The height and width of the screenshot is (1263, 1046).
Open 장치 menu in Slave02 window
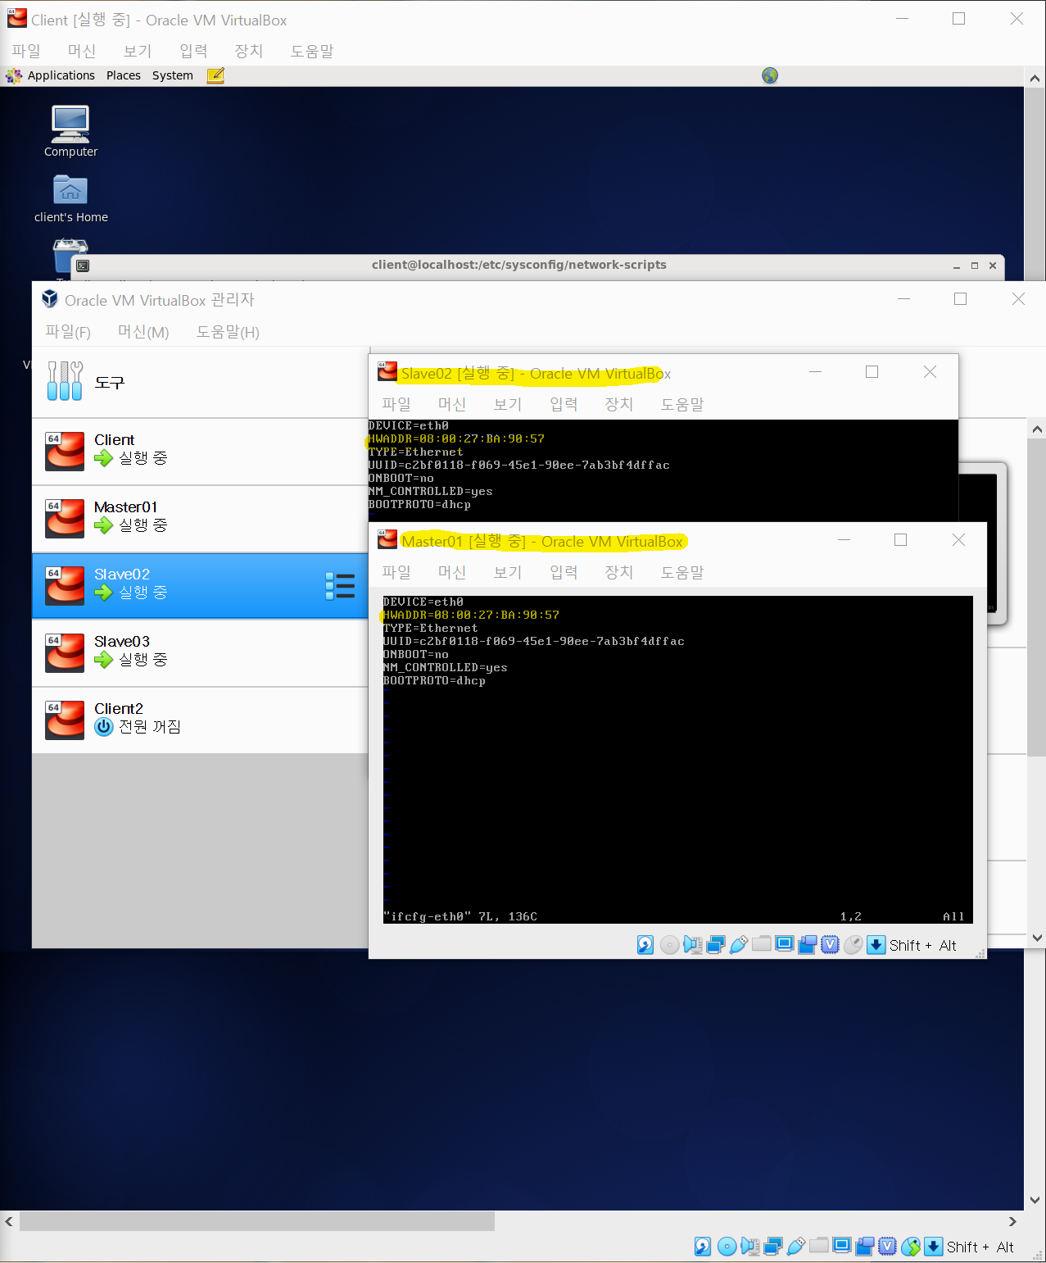tap(619, 404)
